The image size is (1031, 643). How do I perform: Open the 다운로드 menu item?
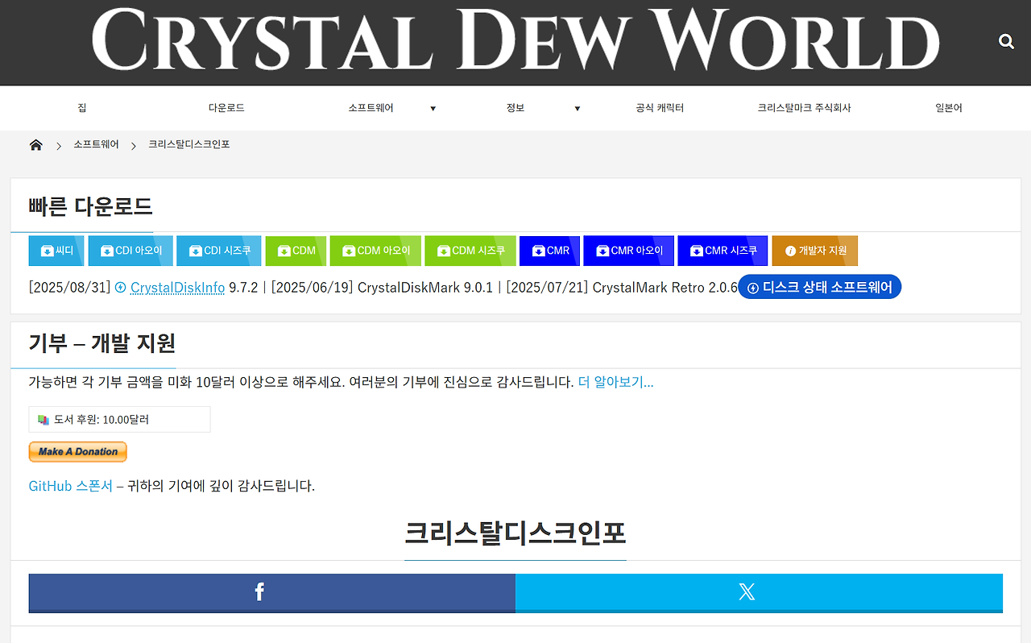coord(226,108)
